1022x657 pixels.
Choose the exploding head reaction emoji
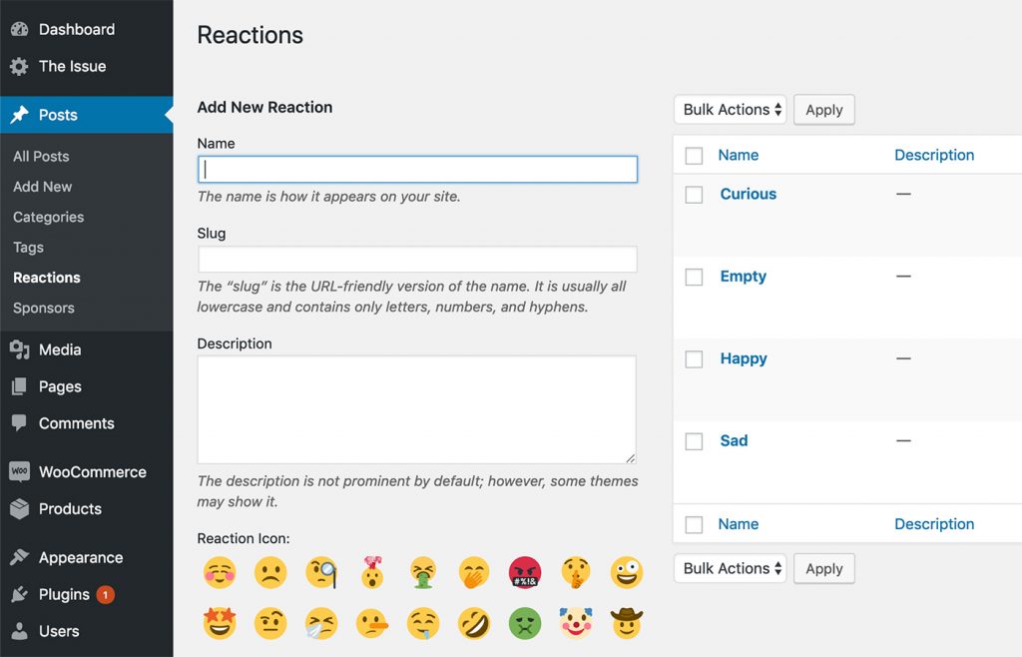[373, 572]
